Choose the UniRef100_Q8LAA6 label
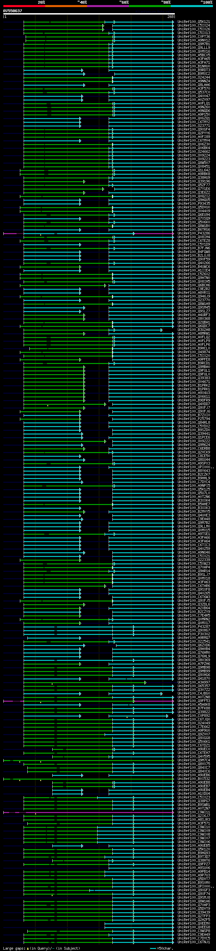 (x=193, y=85)
